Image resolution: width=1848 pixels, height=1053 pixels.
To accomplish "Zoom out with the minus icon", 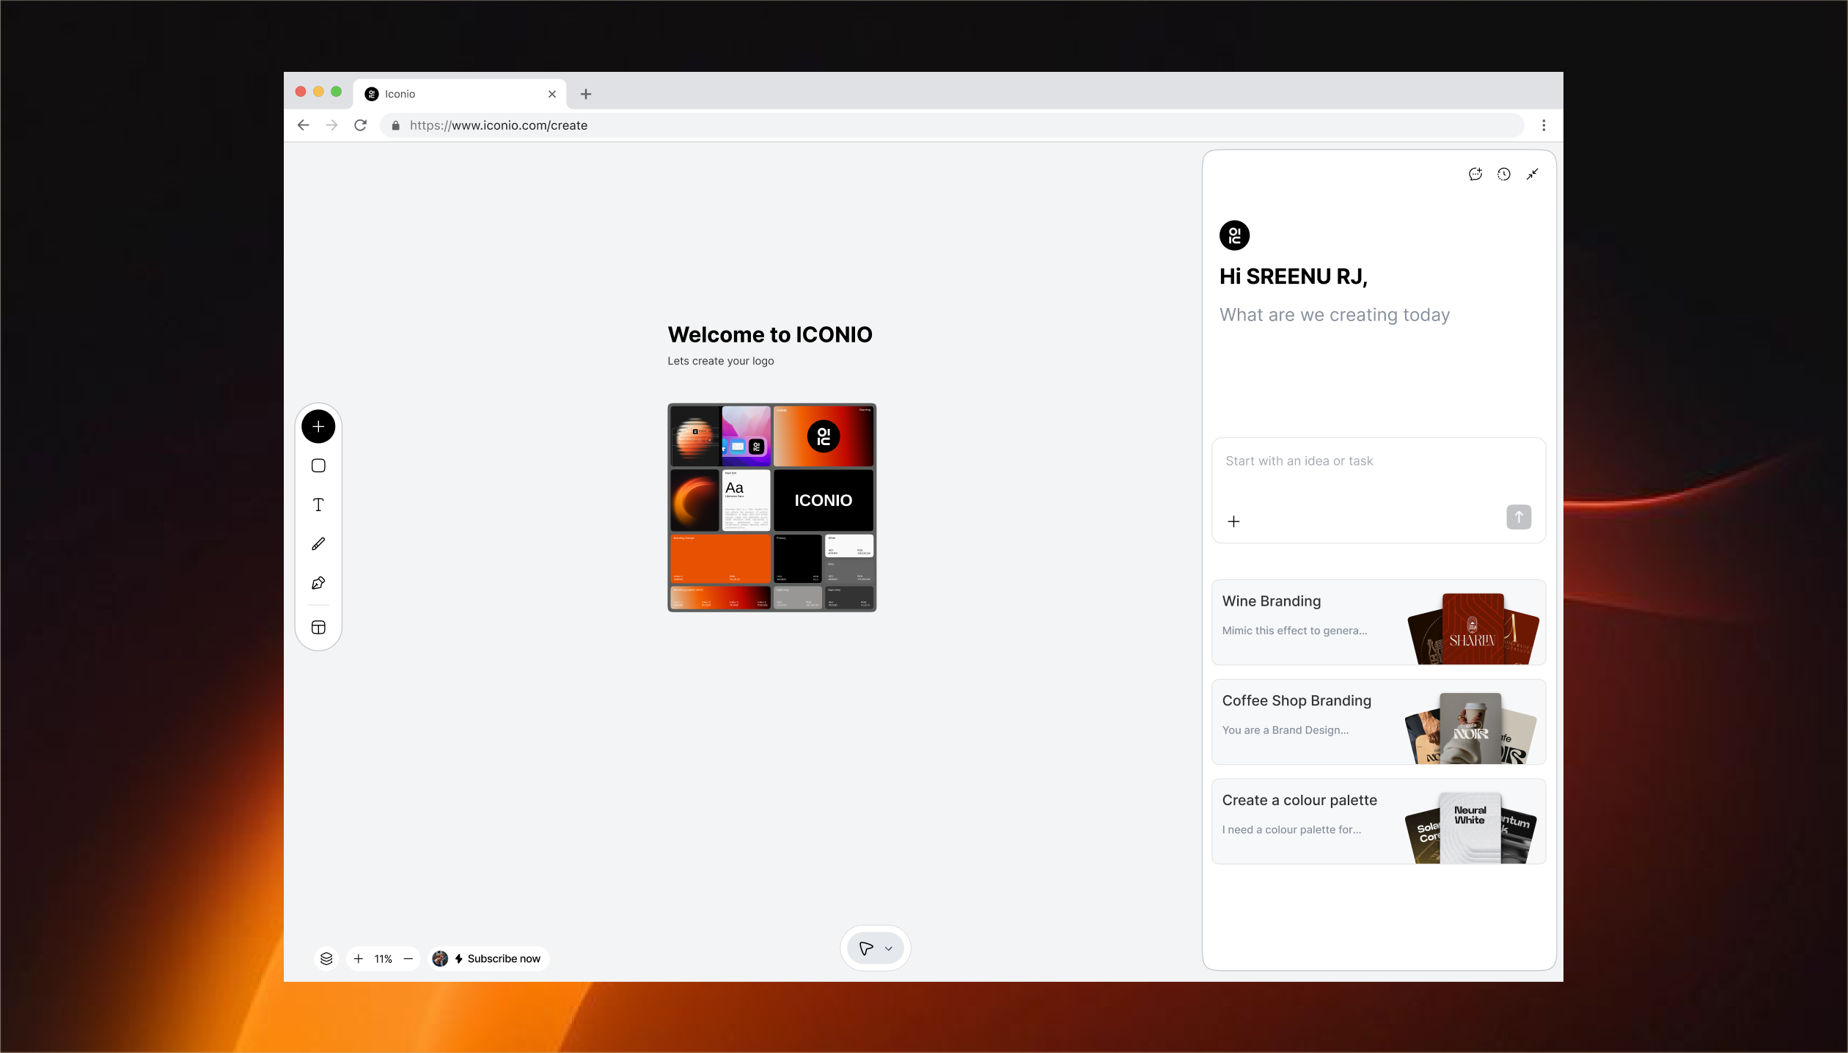I will click(x=408, y=958).
